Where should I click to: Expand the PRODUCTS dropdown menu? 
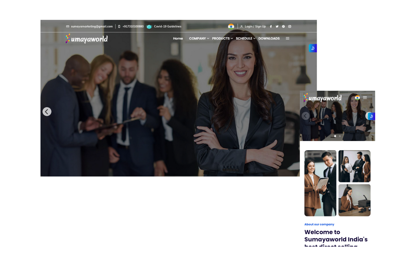[222, 39]
